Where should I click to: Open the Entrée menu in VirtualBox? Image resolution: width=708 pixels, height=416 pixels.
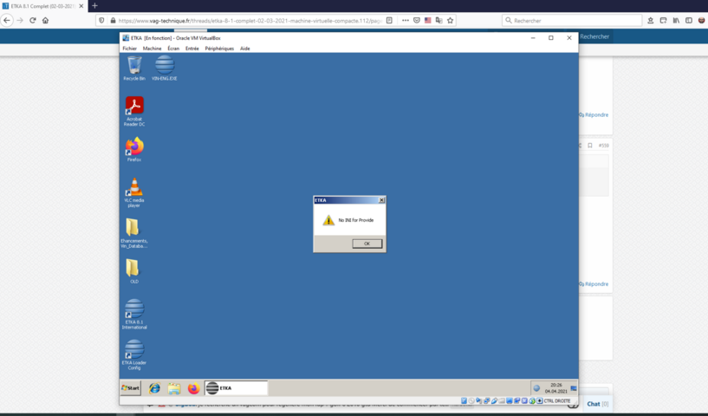(192, 49)
